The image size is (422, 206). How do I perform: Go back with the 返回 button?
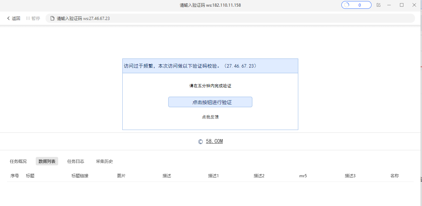[x=14, y=19]
